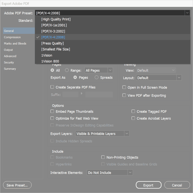The image size is (193, 193).
Task: Toggle Optimize for Fast Web View
Action: point(52,118)
